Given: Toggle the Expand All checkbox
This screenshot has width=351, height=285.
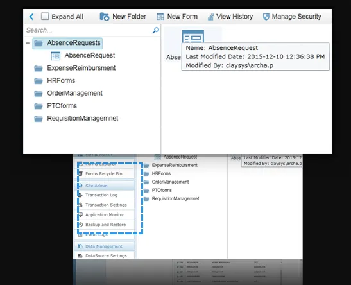Looking at the screenshot, I should (x=45, y=16).
